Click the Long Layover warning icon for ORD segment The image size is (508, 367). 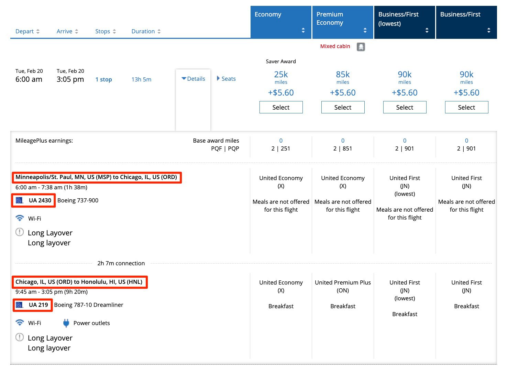[20, 337]
